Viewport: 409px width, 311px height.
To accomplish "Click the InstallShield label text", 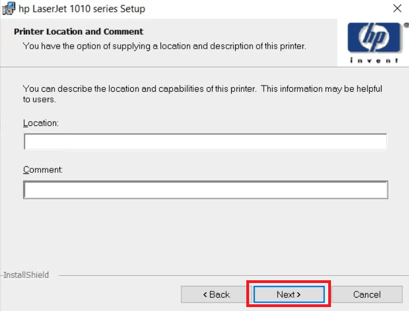I will [x=26, y=275].
